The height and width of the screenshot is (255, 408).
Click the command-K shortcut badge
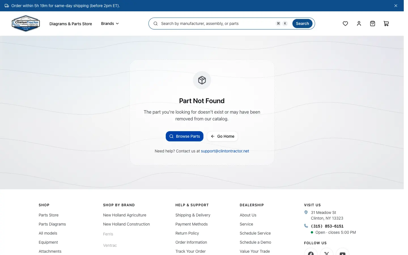tap(282, 24)
